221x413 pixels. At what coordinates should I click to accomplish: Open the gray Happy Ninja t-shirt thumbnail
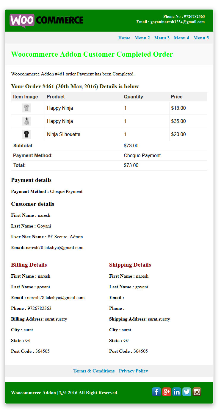point(26,108)
